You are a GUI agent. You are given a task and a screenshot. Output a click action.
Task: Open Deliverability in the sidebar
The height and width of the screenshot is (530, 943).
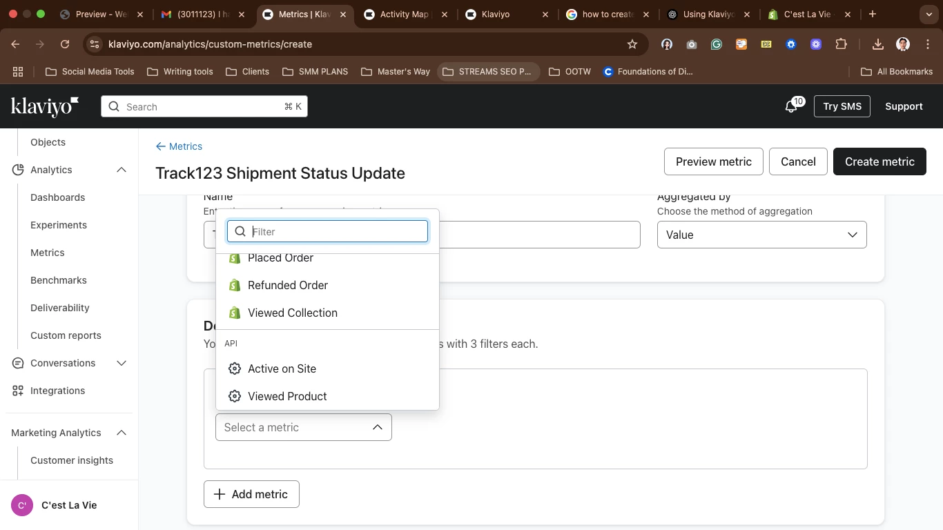tap(60, 308)
